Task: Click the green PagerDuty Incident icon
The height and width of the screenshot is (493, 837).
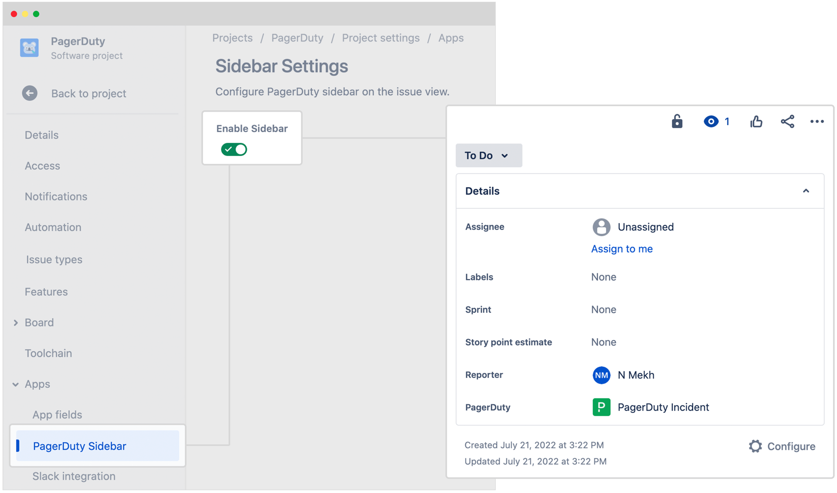Action: 601,407
